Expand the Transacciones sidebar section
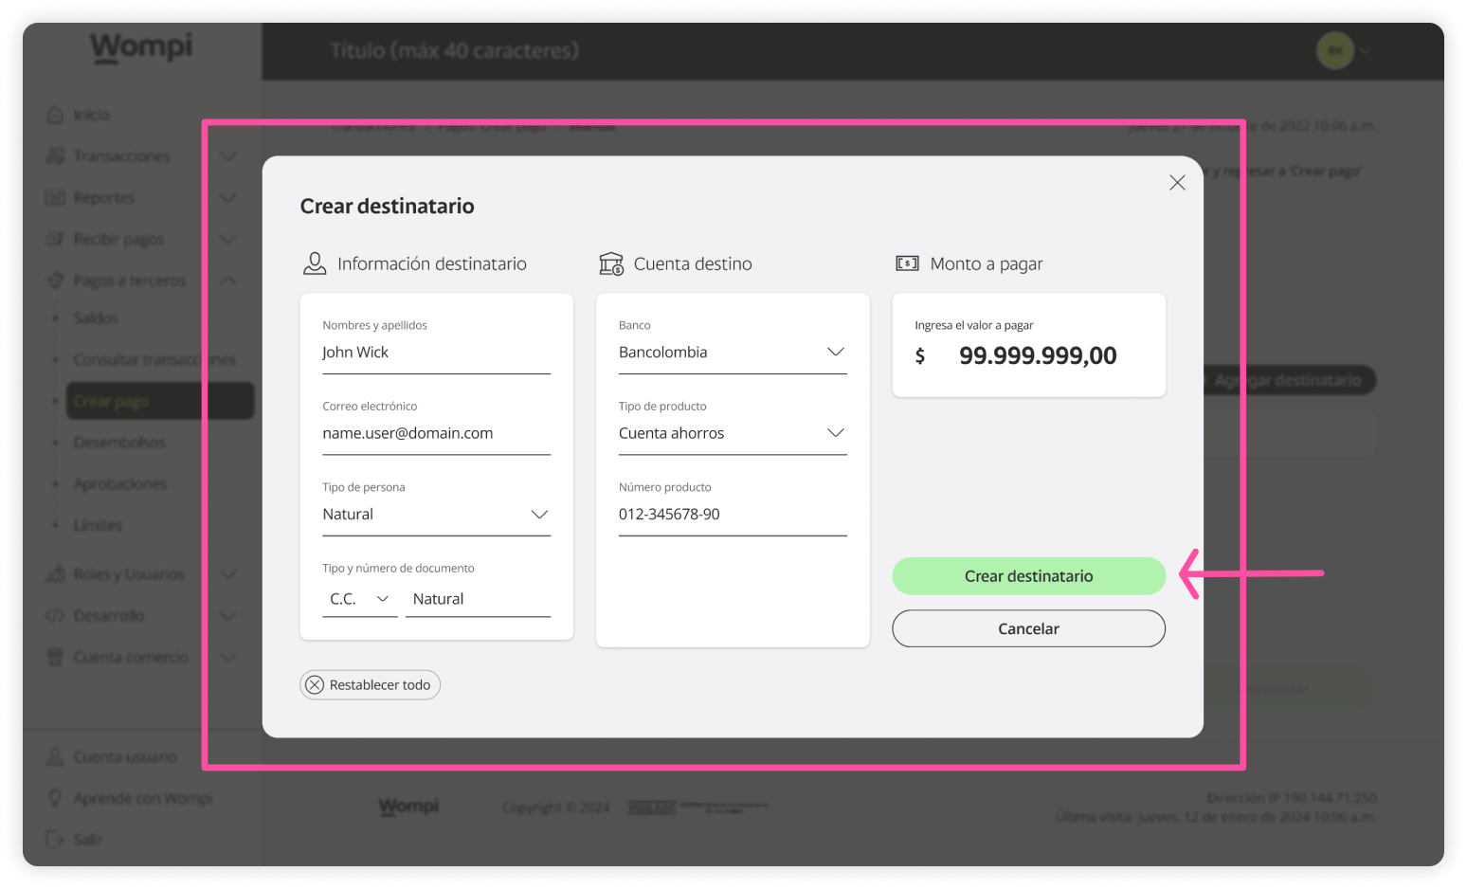The height and width of the screenshot is (889, 1467). click(121, 156)
